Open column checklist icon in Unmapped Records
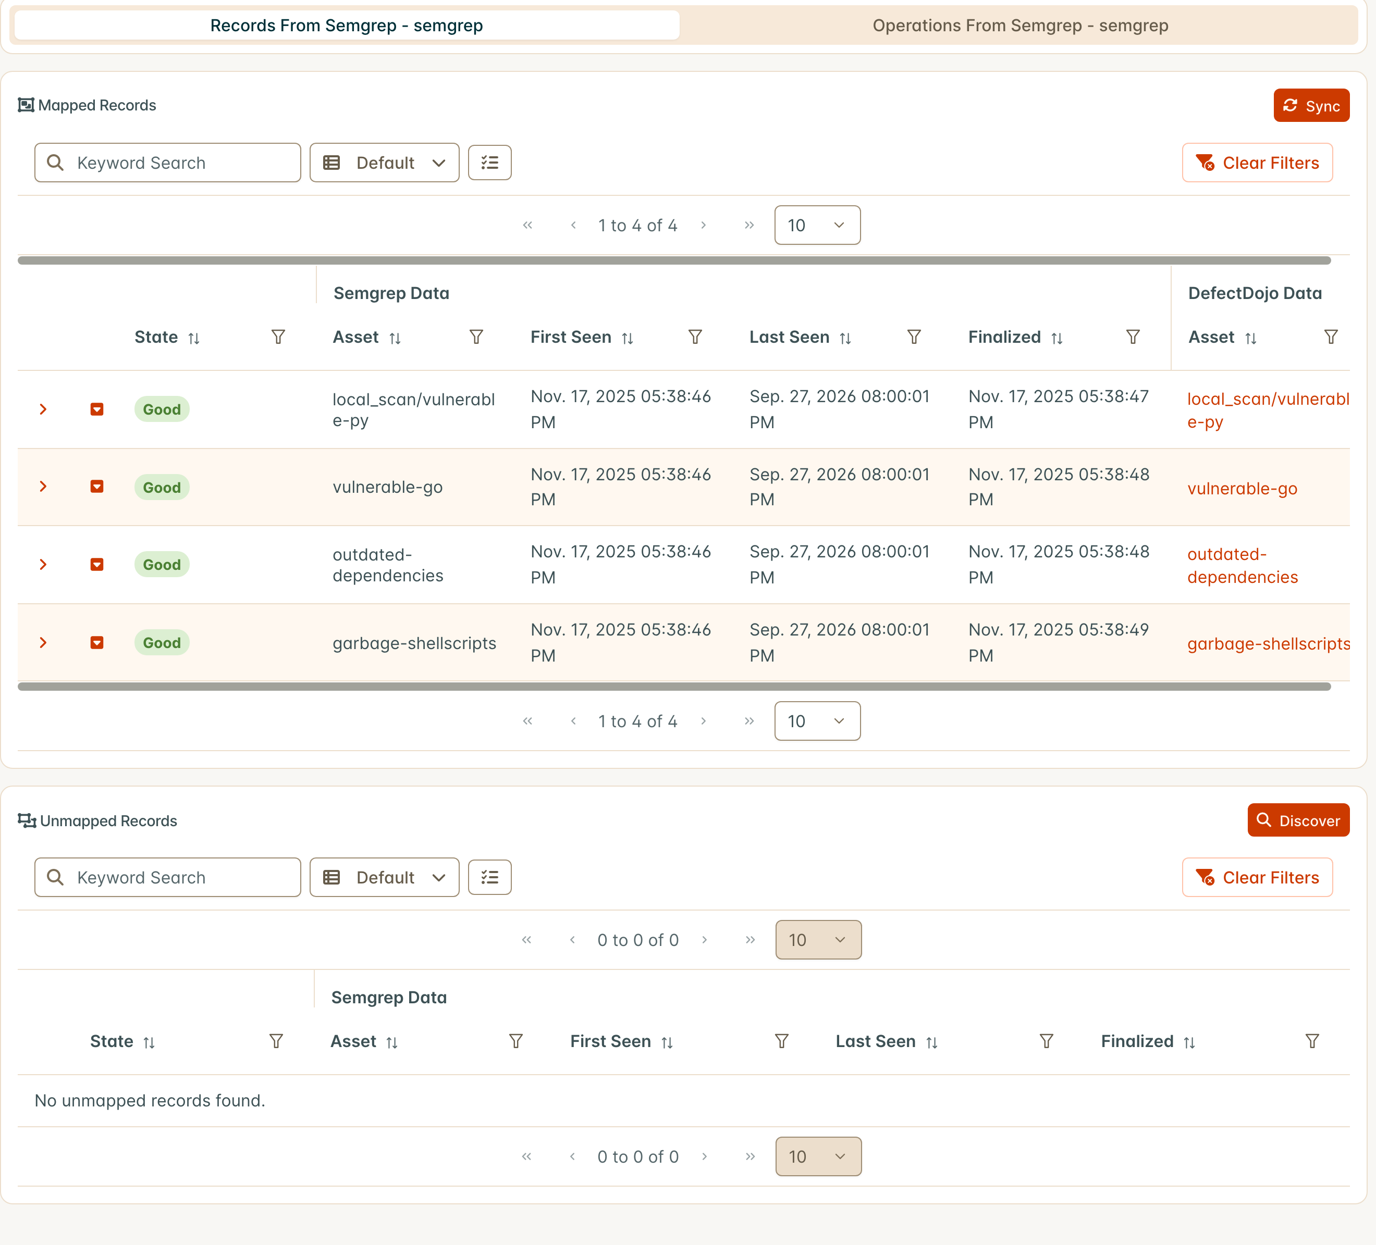 coord(489,877)
